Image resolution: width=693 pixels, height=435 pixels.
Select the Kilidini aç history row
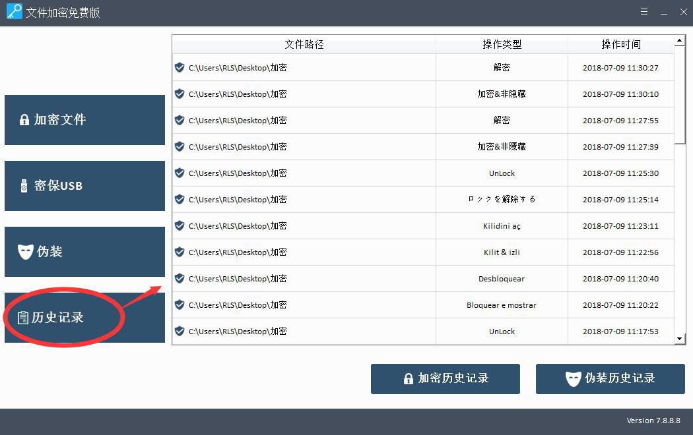(x=422, y=226)
